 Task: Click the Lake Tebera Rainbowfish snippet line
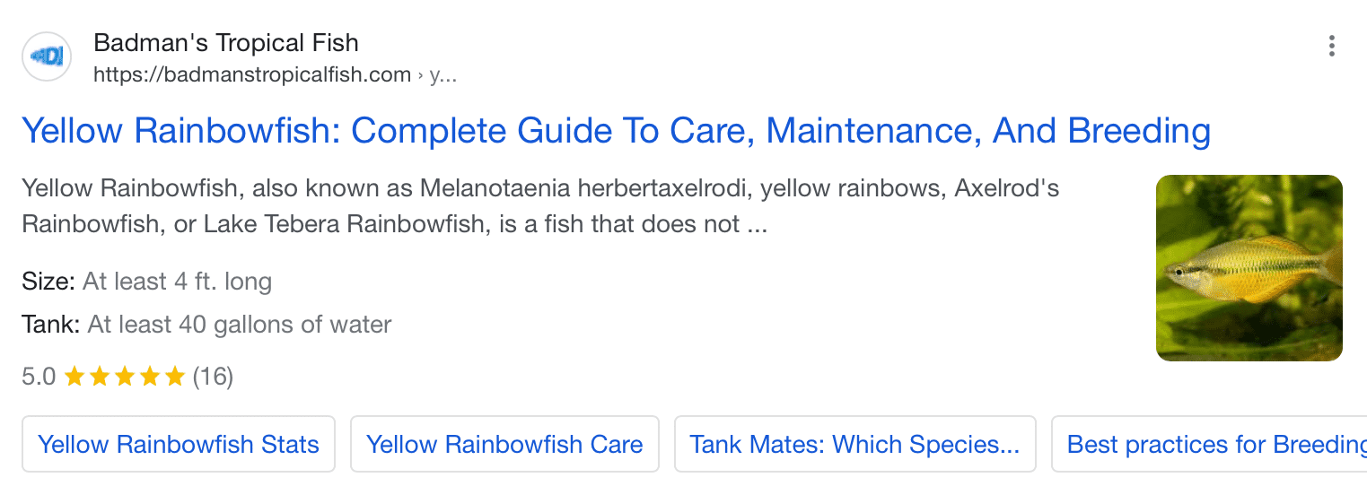(395, 223)
